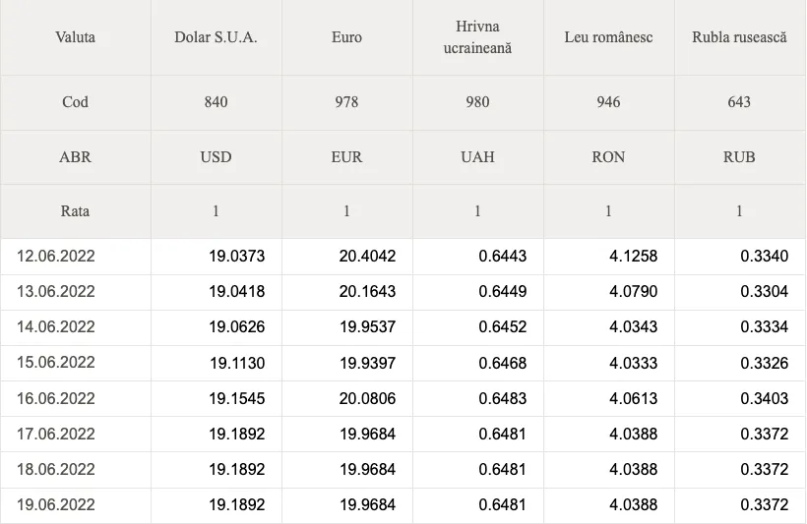This screenshot has width=807, height=524.
Task: Click the 15.06.2022 date cell
Action: pyautogui.click(x=55, y=363)
